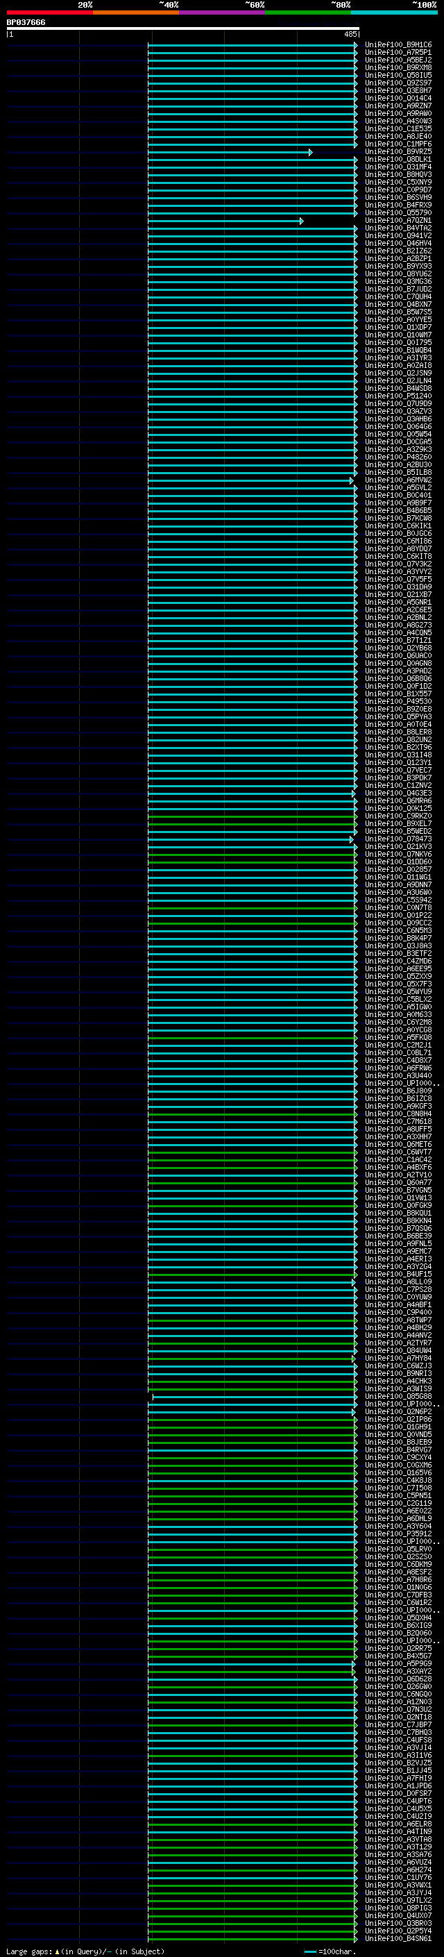Click the short alignment bar for UniRef100_B9VRZ5
Viewport: 444px width, 1957px height.
click(229, 152)
